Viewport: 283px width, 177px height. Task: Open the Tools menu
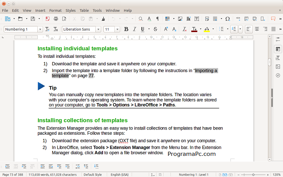click(97, 11)
